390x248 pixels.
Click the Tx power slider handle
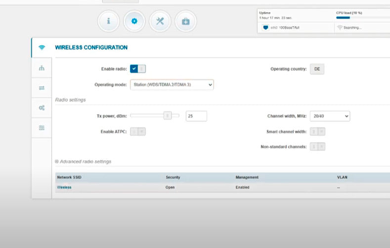(168, 116)
